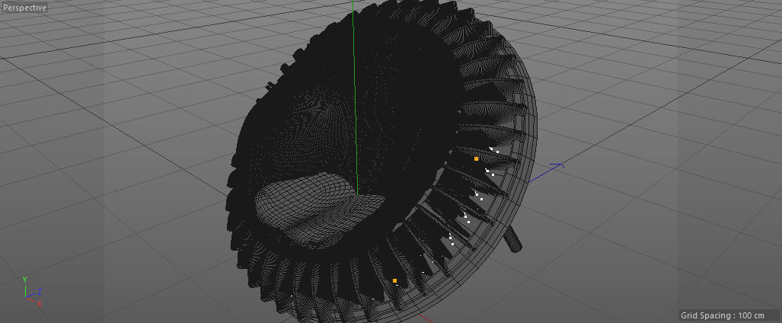The width and height of the screenshot is (782, 323).
Task: Click the XYZ world axis gizmo
Action: pyautogui.click(x=33, y=292)
